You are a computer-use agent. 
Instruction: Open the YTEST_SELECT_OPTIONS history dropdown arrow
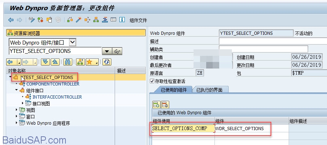coord(107,51)
